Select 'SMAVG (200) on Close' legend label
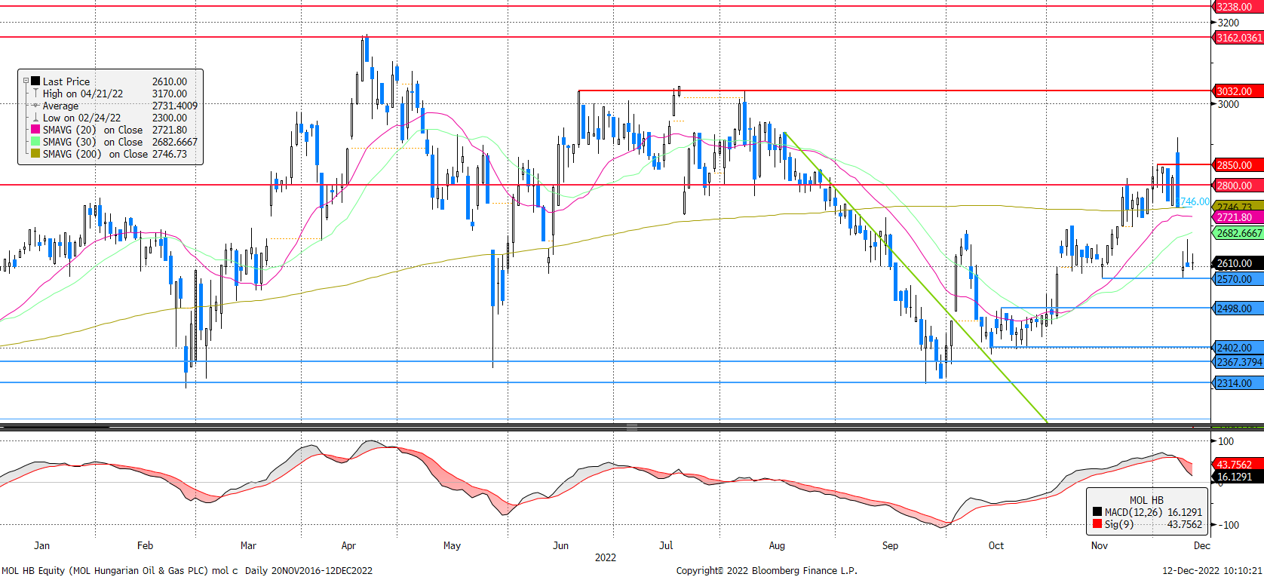 point(96,154)
